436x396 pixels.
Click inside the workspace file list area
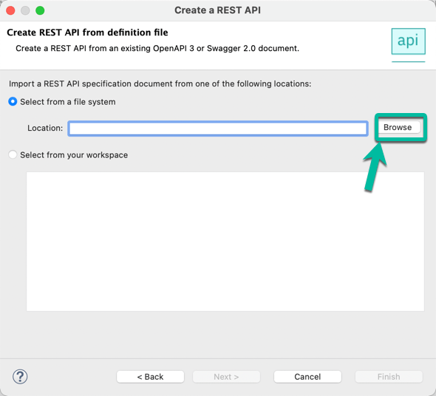pos(225,242)
